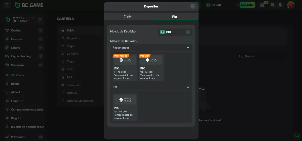302x141 pixels.
Task: Expand the Cassino sidebar chevron
Action: [x=40, y=30]
